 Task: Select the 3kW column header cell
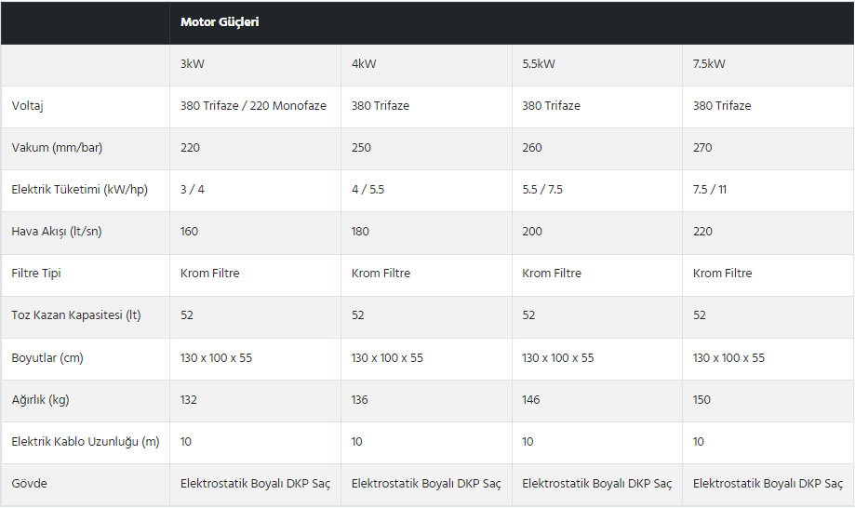[194, 64]
